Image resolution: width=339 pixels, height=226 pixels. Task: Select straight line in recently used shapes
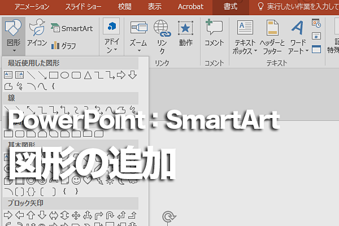[31, 75]
